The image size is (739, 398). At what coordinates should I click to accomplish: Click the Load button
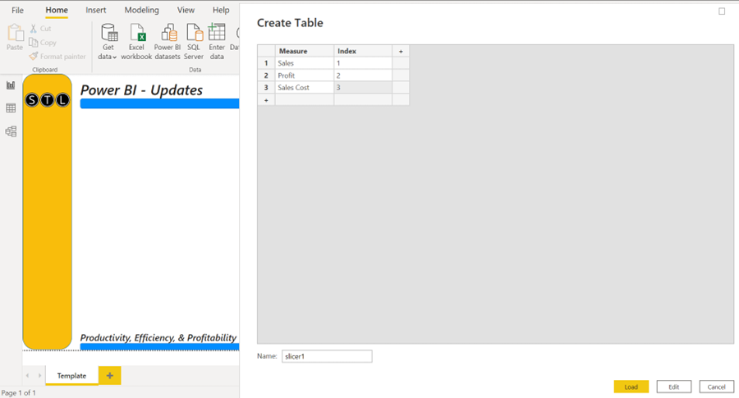click(631, 387)
